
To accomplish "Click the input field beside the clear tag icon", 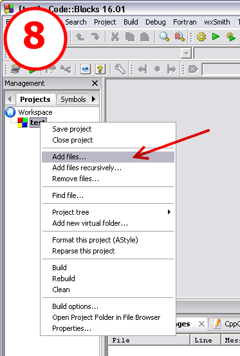I will [x=221, y=69].
